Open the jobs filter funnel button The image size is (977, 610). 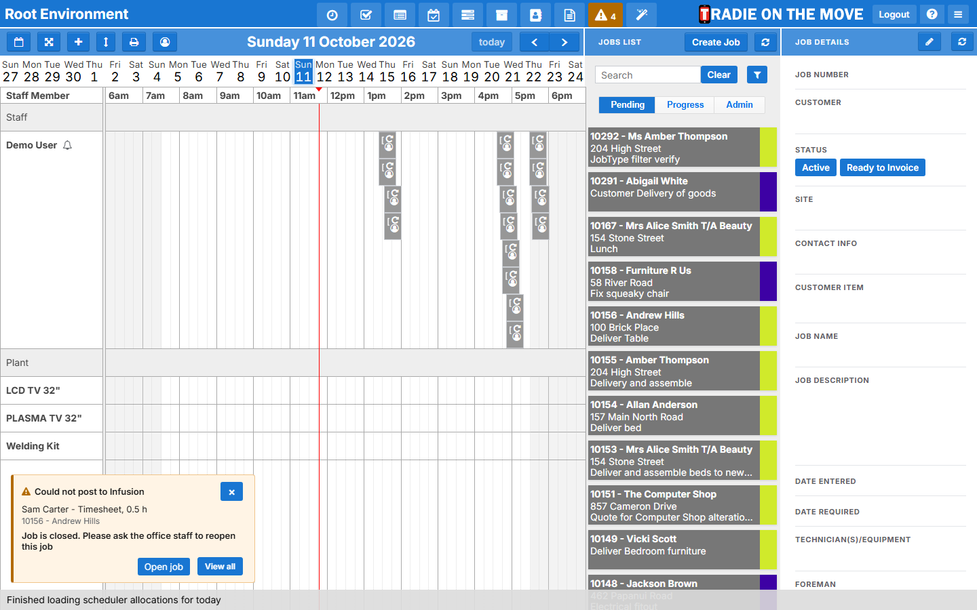757,75
